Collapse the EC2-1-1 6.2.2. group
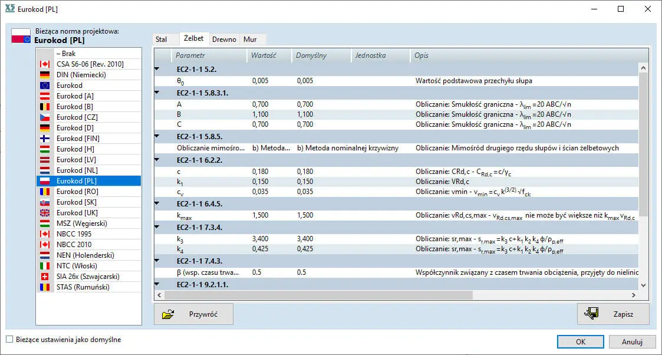Image resolution: width=662 pixels, height=355 pixels. click(157, 160)
